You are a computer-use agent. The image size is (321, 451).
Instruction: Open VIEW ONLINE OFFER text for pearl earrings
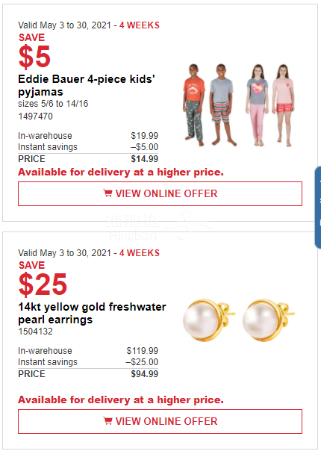click(166, 421)
